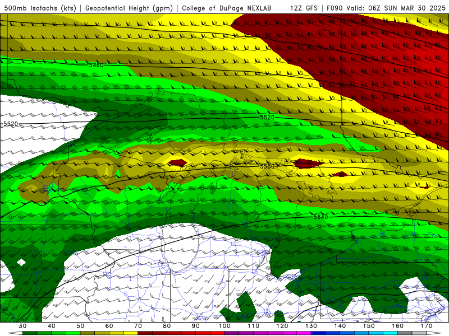Click the "500mb Isotachs (kts)" title text

(40, 8)
